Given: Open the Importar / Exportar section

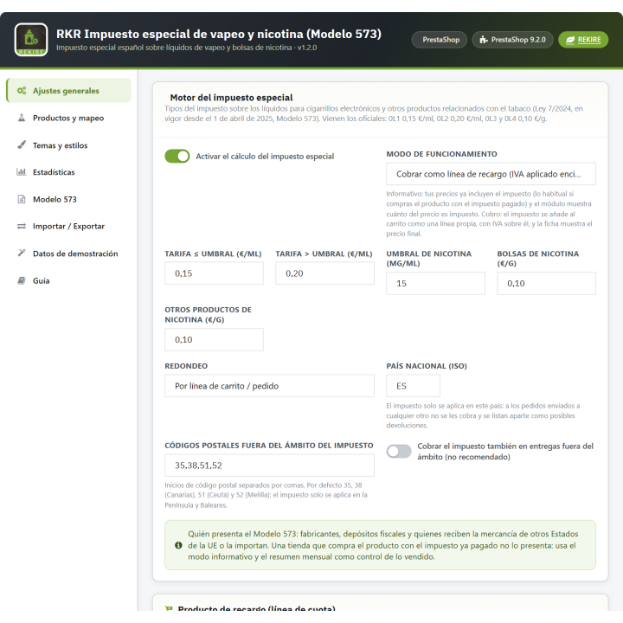Looking at the screenshot, I should coord(68,226).
